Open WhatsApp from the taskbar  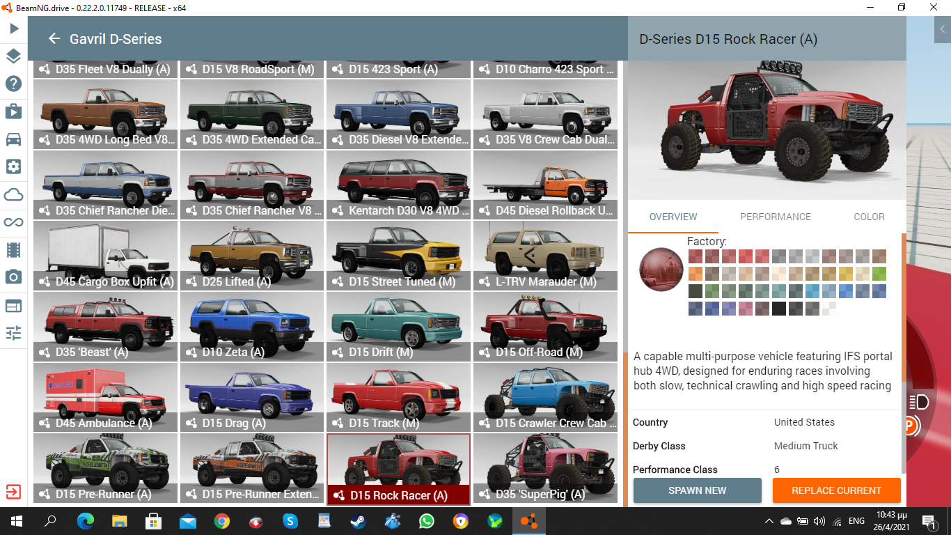pyautogui.click(x=427, y=521)
